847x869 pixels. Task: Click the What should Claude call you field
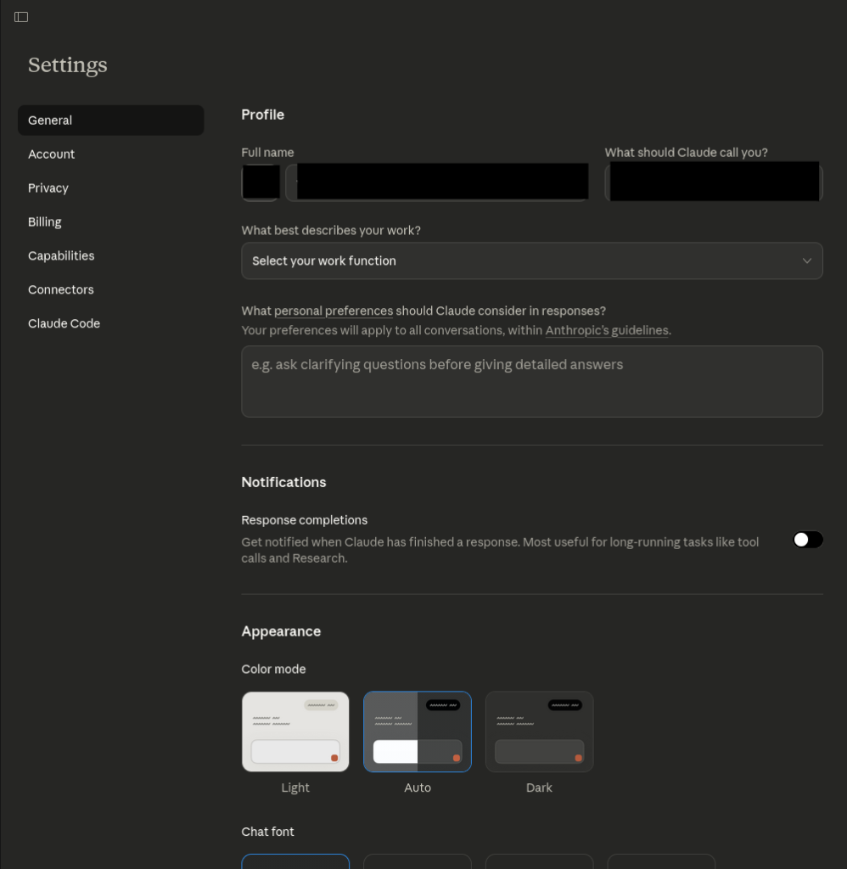point(713,182)
